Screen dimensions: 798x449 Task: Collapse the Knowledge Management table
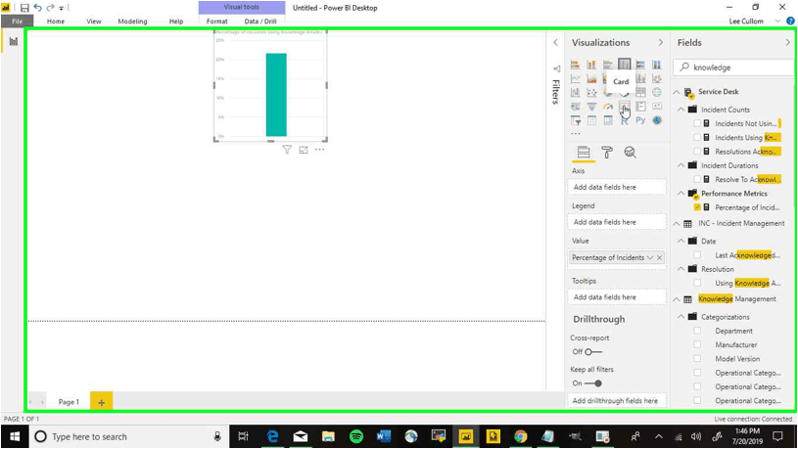point(677,299)
